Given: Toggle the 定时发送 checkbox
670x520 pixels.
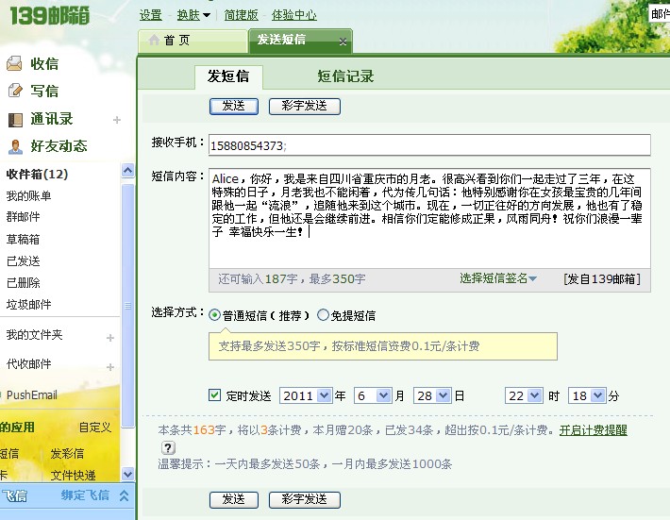Looking at the screenshot, I should [x=214, y=395].
